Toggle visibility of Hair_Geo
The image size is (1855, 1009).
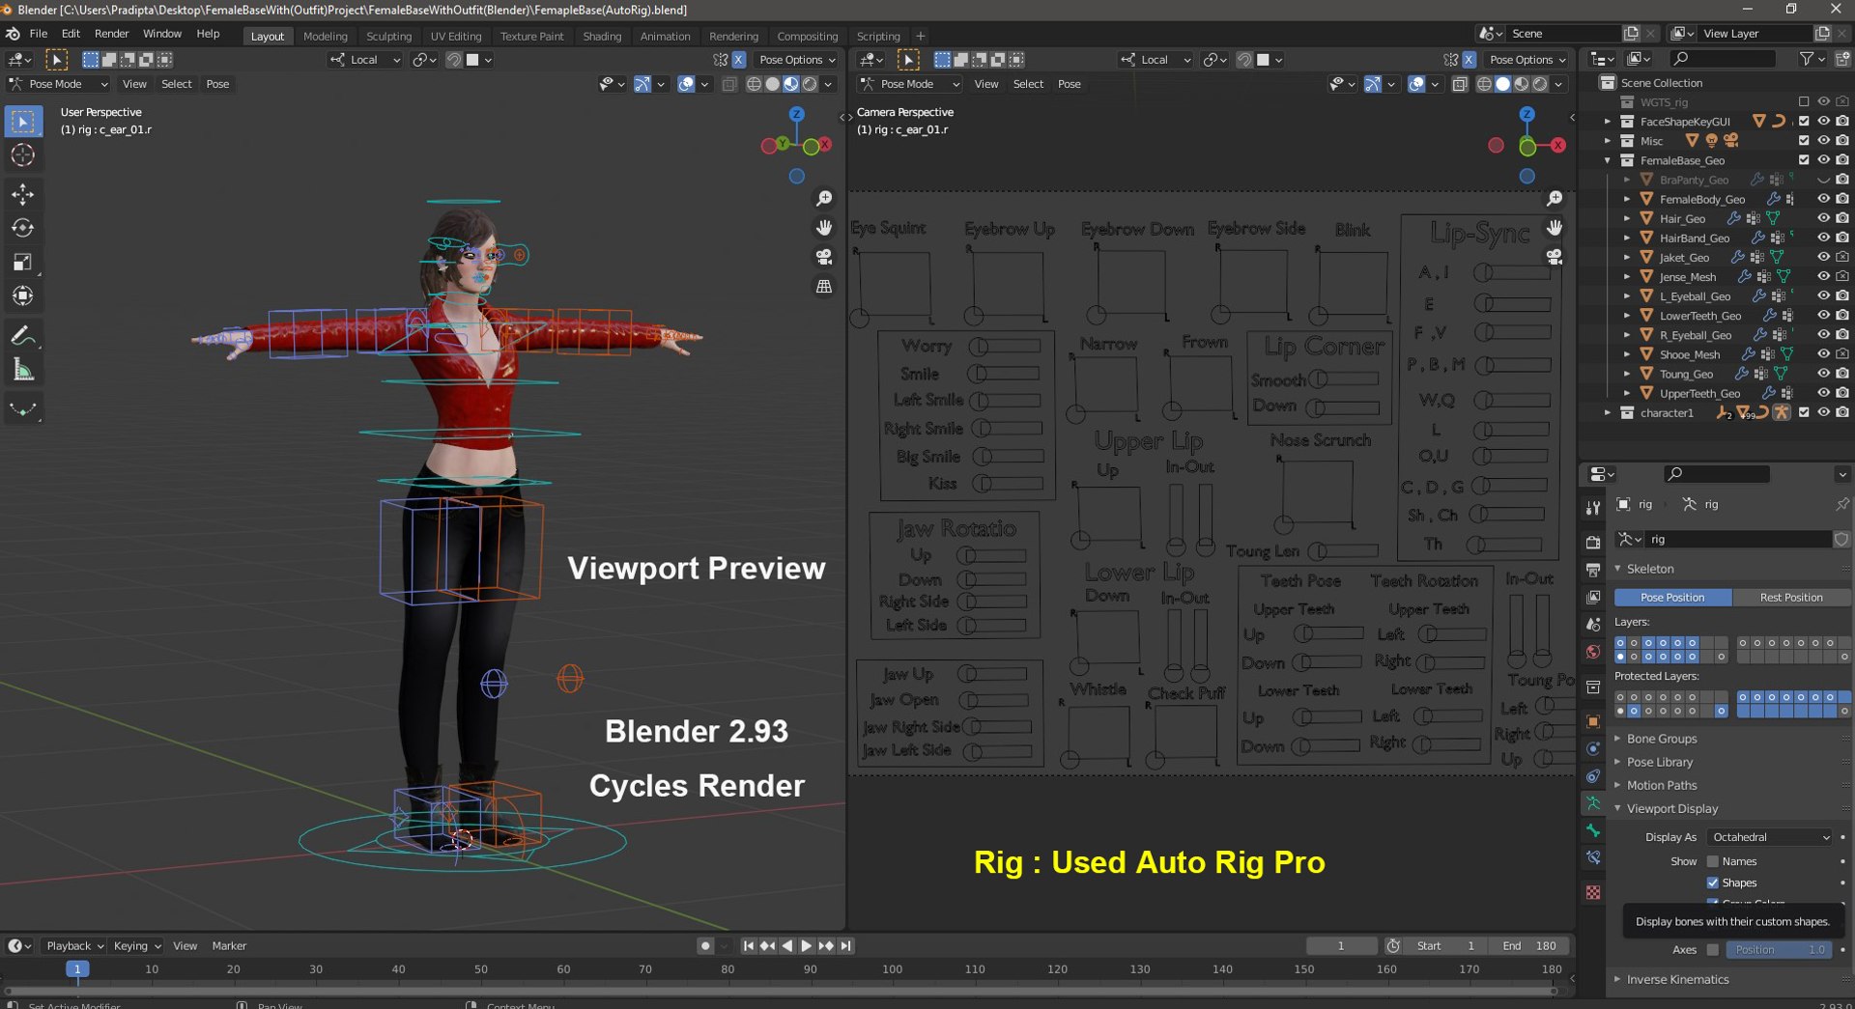click(1823, 218)
